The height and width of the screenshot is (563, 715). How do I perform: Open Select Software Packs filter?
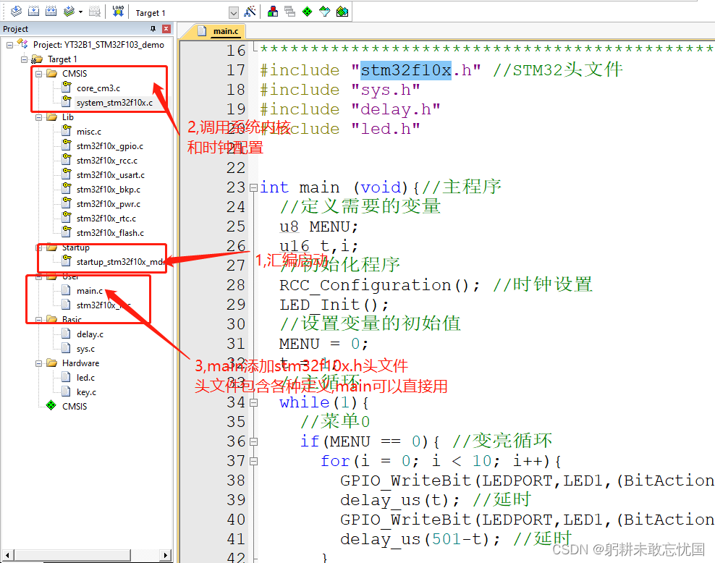(x=325, y=11)
